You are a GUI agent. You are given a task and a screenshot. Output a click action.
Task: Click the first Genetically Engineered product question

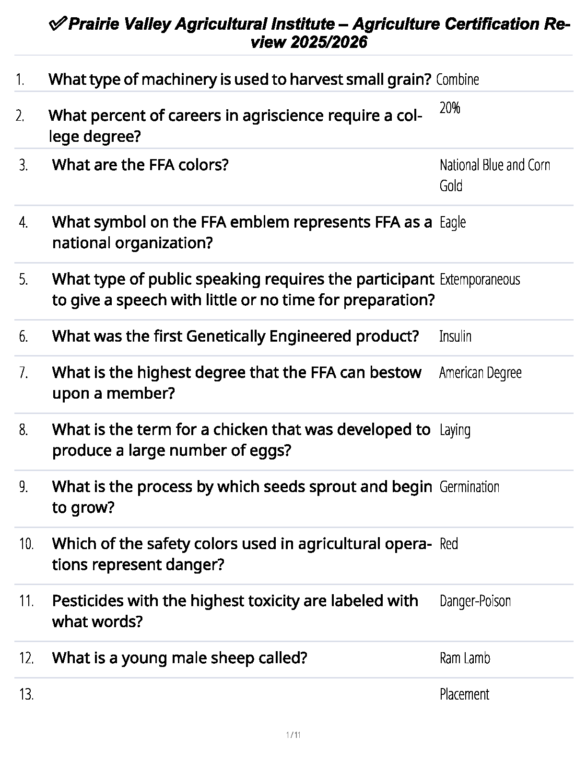(x=235, y=336)
